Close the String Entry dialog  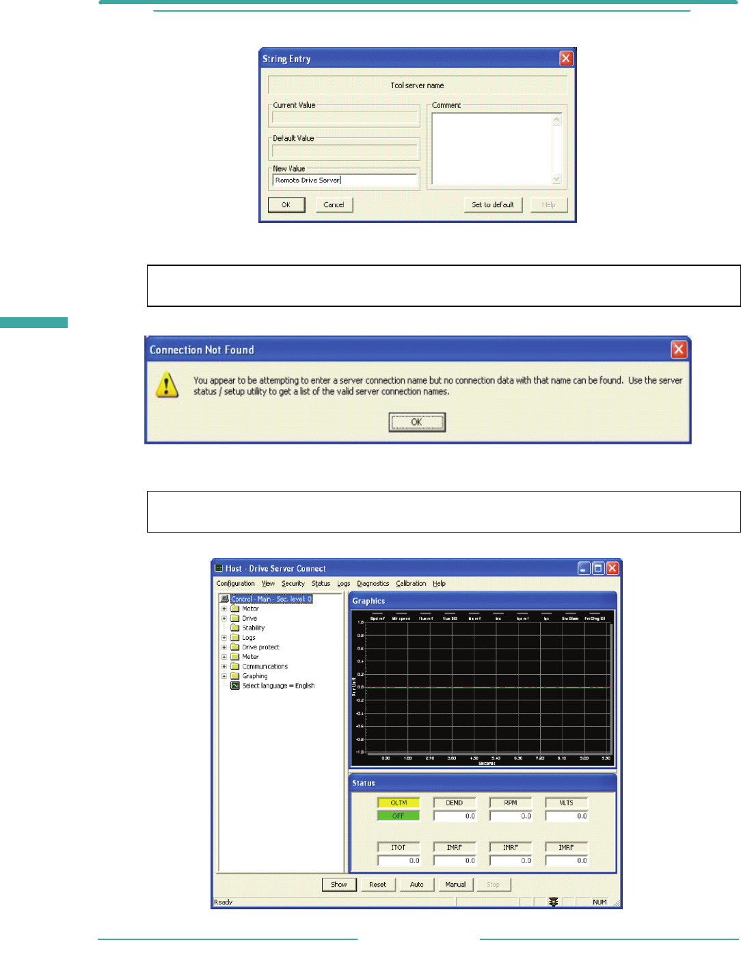point(566,59)
